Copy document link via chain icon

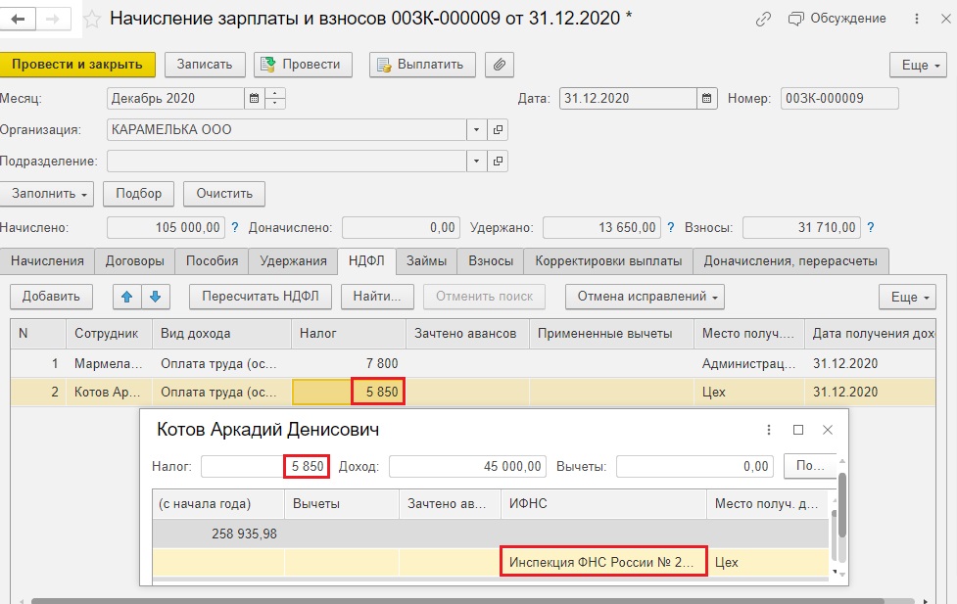pos(763,19)
